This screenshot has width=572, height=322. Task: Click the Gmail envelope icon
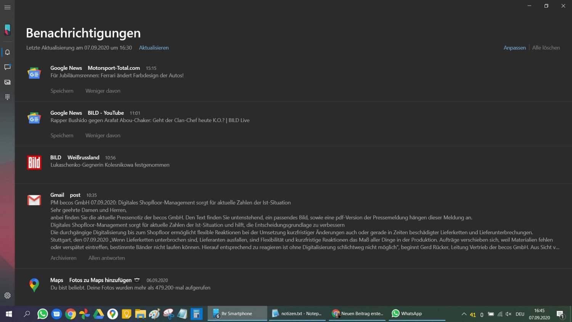(x=34, y=200)
